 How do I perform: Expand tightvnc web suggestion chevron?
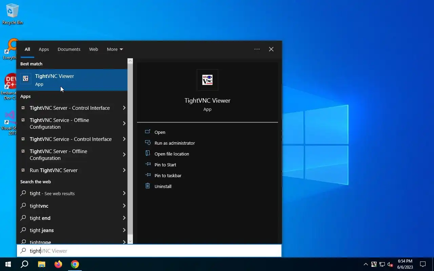coord(124,206)
